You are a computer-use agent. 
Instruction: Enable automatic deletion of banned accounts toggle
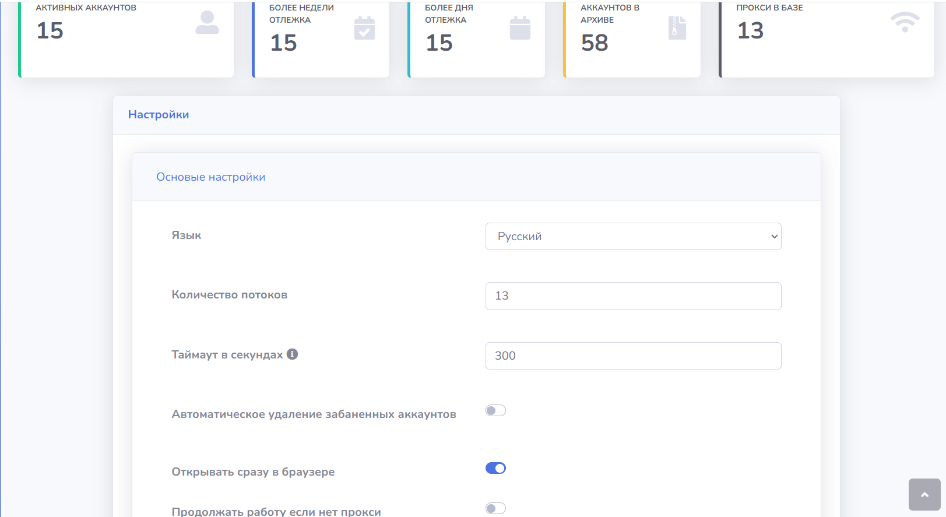point(495,411)
